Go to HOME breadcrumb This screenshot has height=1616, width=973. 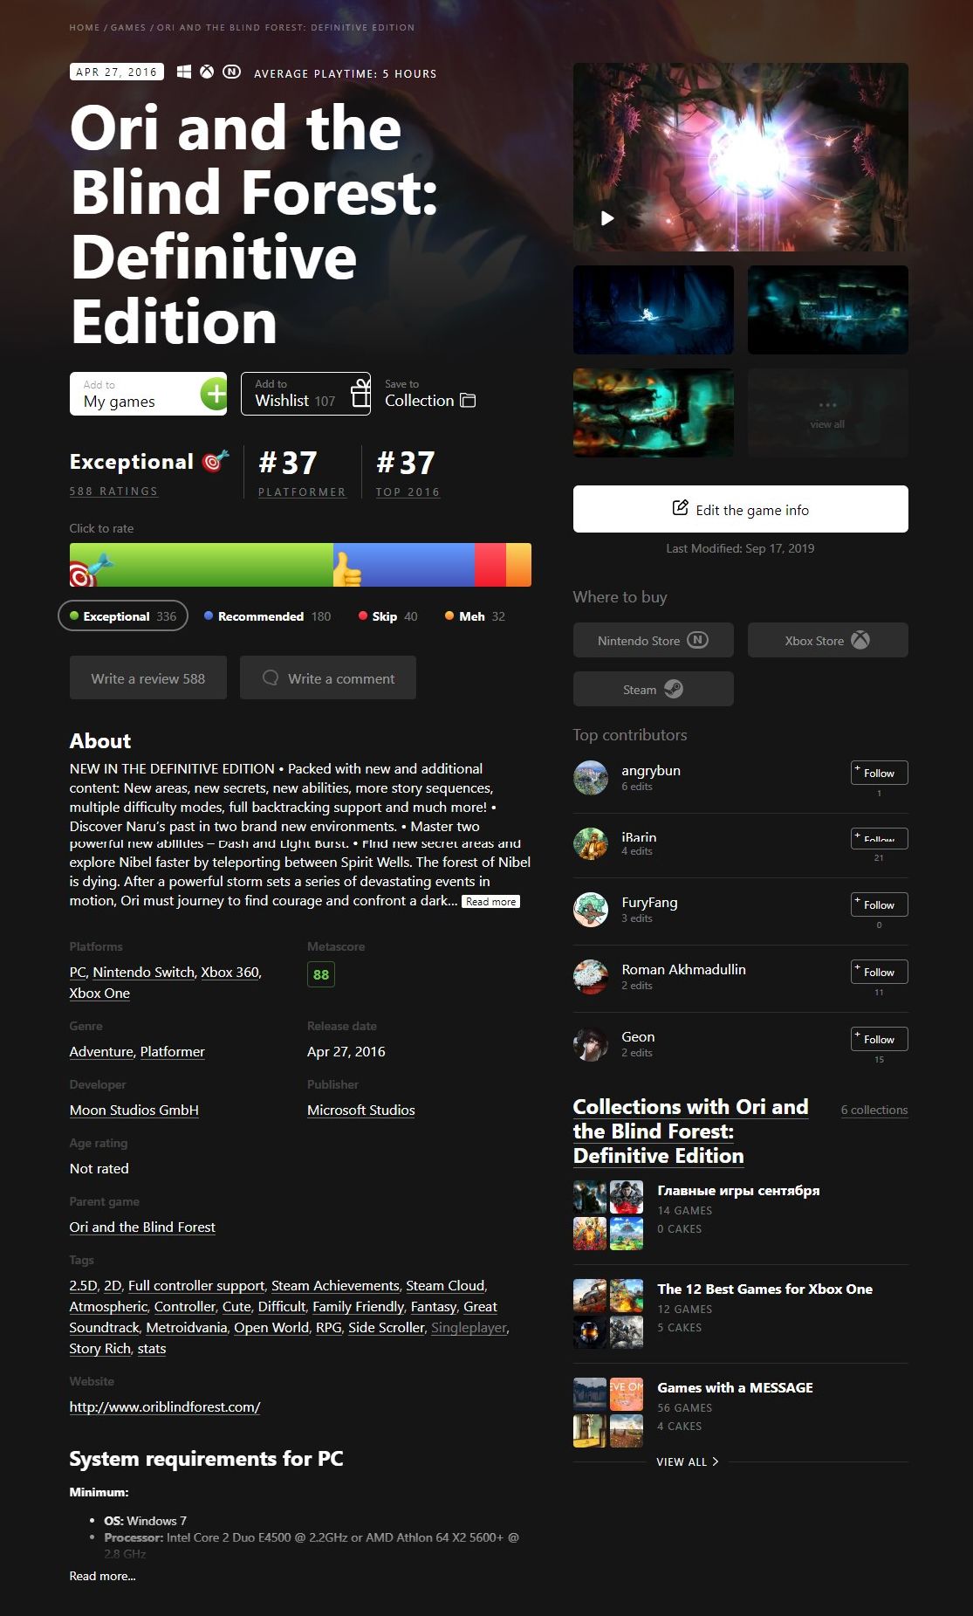[85, 27]
